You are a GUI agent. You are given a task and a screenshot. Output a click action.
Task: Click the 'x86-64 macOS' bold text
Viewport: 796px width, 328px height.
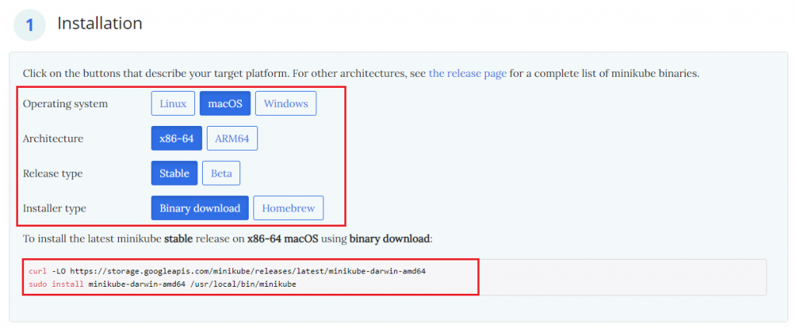(283, 239)
